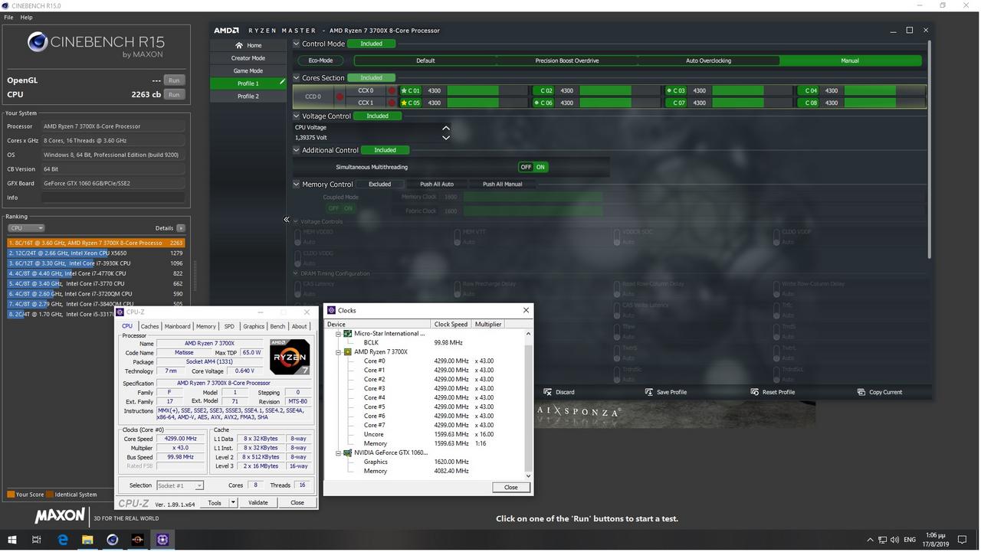Click the red CCX 0 indicator dot
The image size is (981, 552).
[x=392, y=90]
